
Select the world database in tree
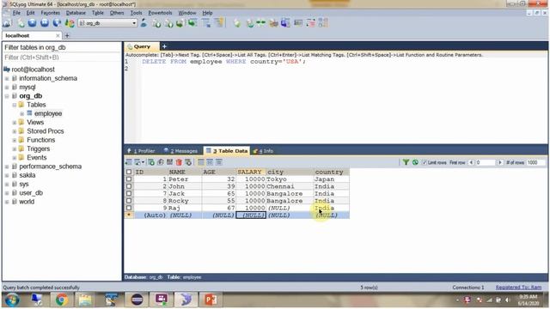(x=27, y=202)
